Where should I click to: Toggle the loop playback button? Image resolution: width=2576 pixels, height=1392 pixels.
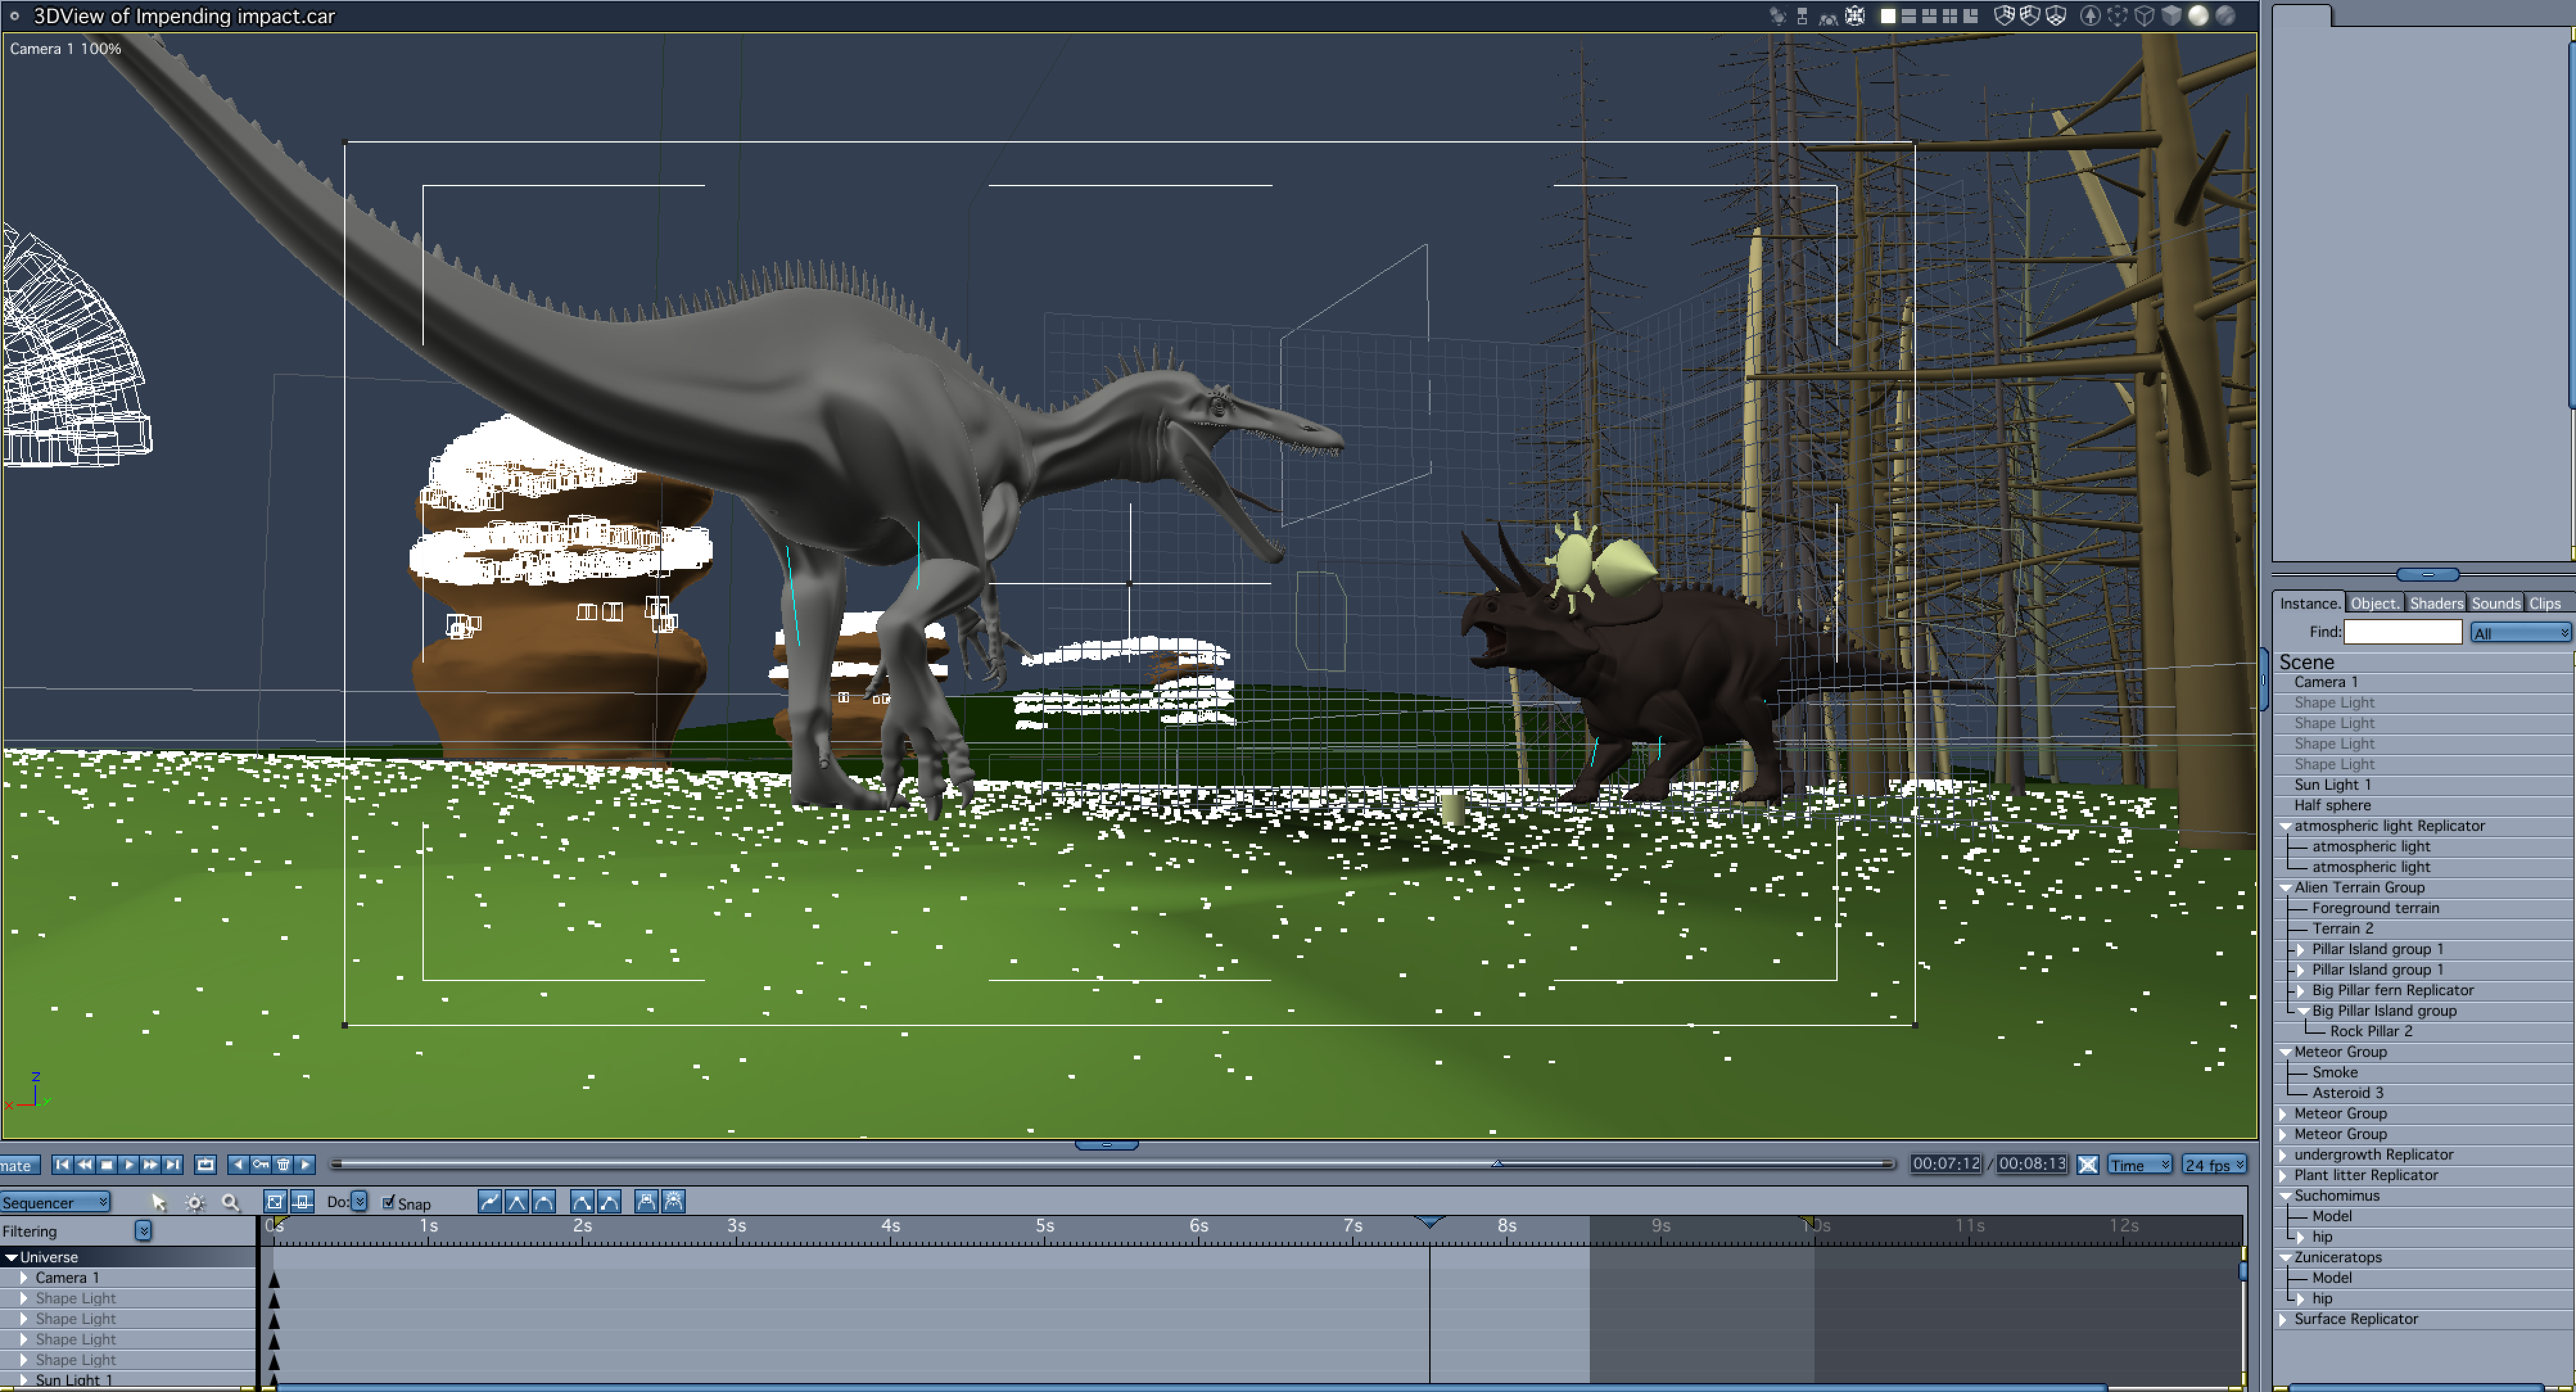click(205, 1164)
